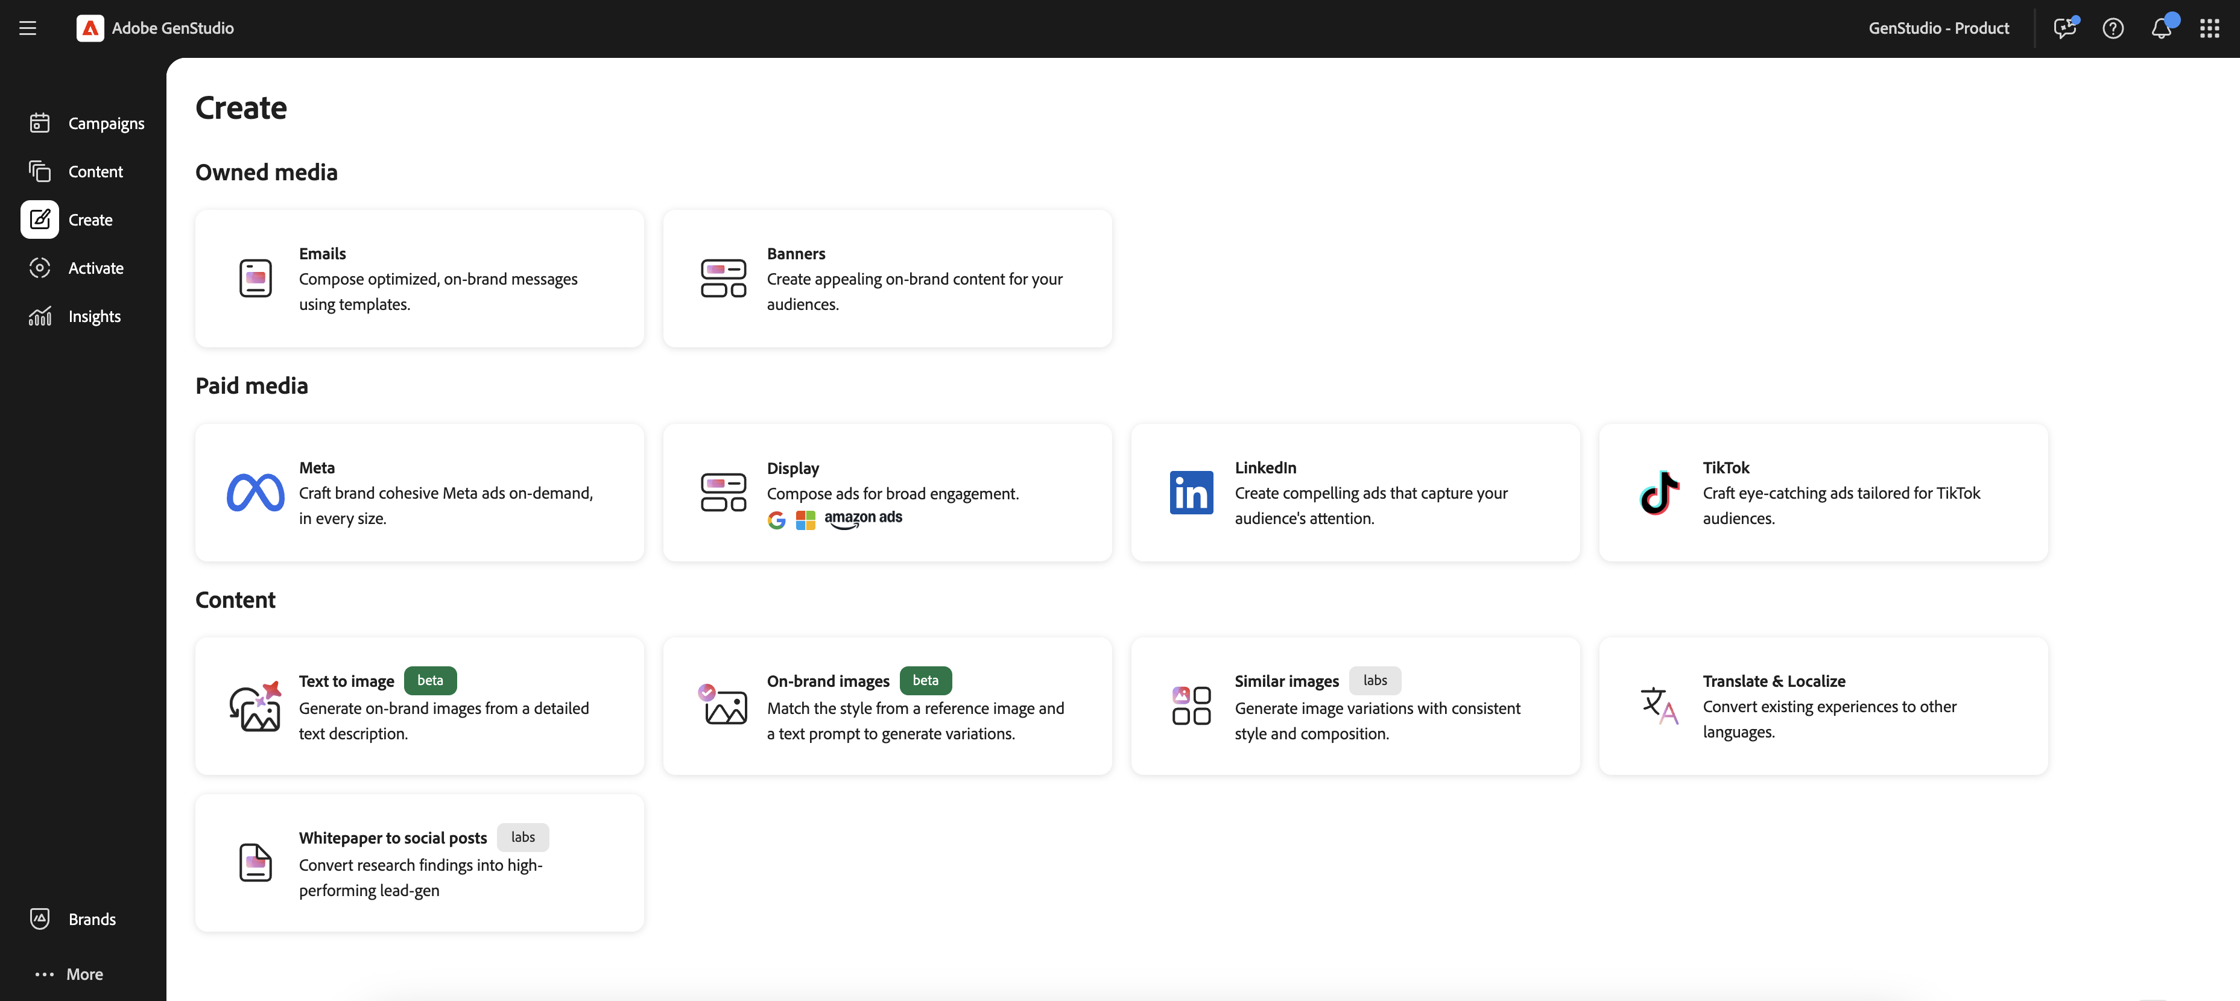
Task: Click the LinkedIn logo icon
Action: pos(1191,492)
